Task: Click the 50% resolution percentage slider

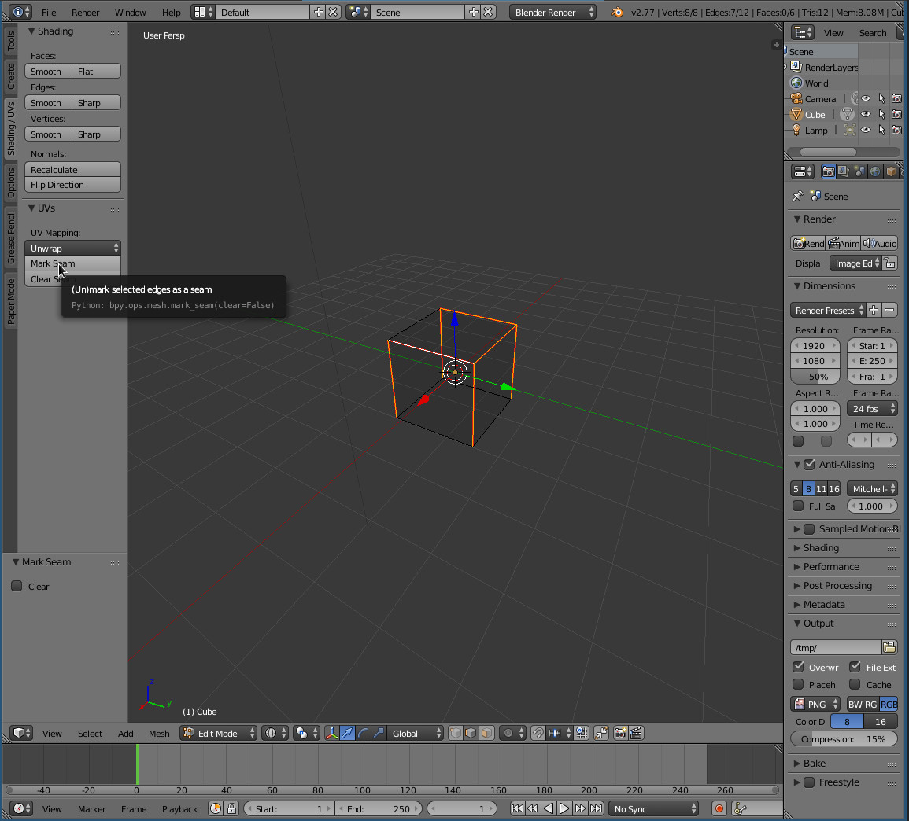Action: [x=815, y=377]
